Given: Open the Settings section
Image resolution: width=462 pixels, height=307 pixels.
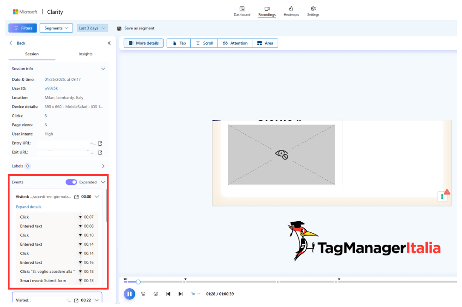Looking at the screenshot, I should pyautogui.click(x=313, y=11).
